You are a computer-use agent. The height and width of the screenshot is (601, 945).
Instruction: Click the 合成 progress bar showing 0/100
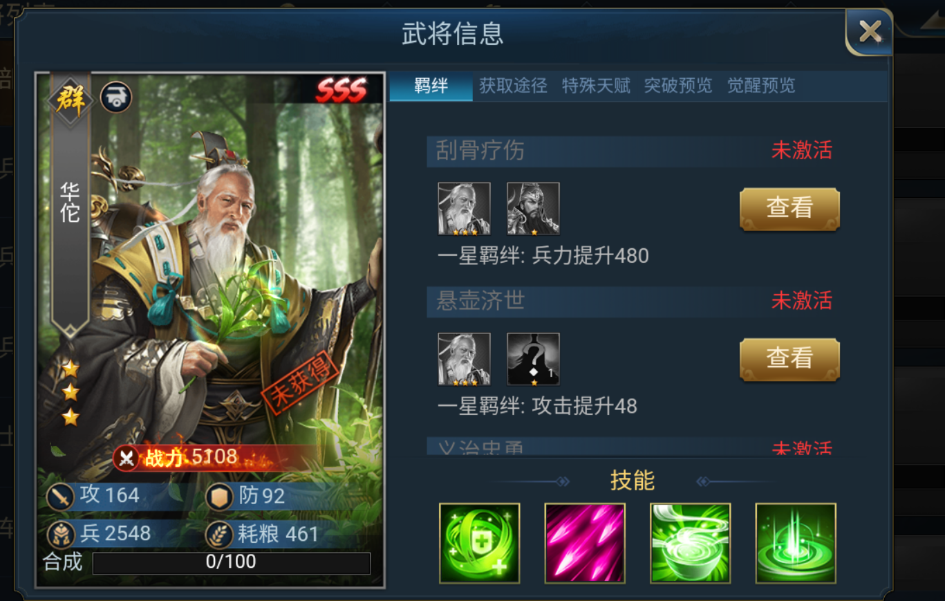click(232, 562)
